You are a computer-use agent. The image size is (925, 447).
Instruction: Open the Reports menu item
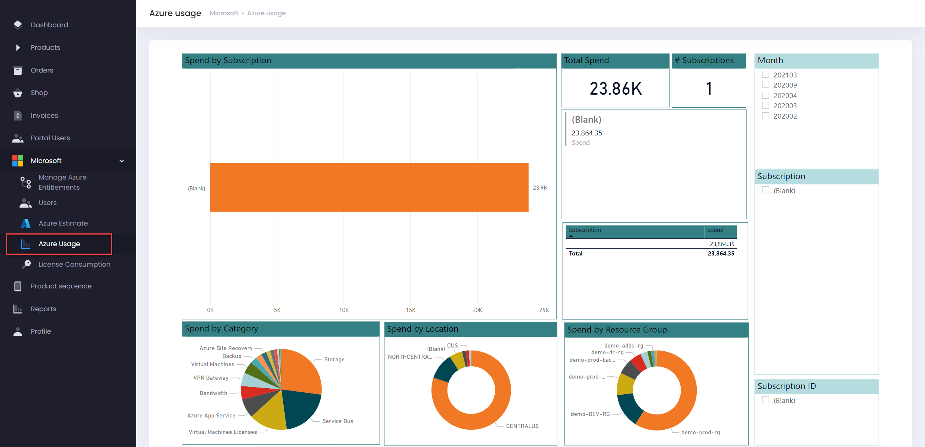[x=43, y=309]
